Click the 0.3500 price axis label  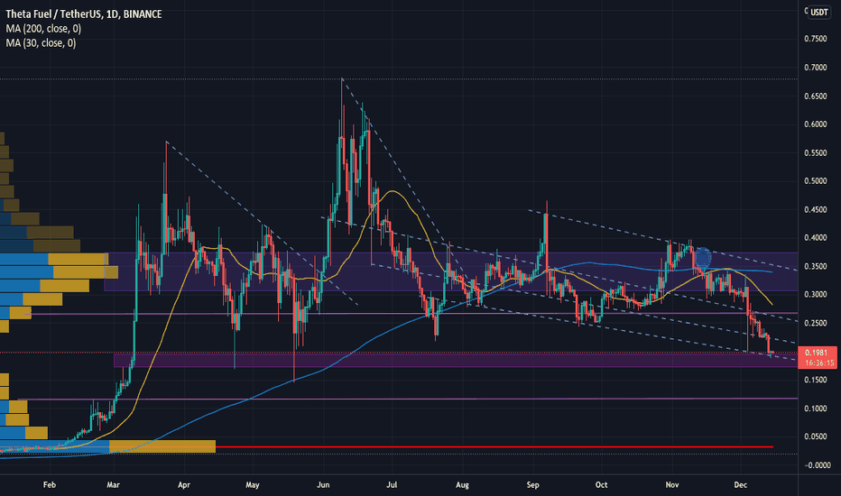pos(815,267)
